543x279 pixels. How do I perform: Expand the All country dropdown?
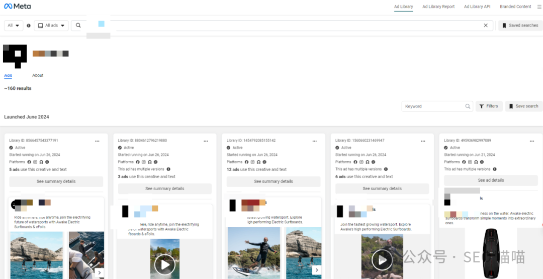(14, 26)
